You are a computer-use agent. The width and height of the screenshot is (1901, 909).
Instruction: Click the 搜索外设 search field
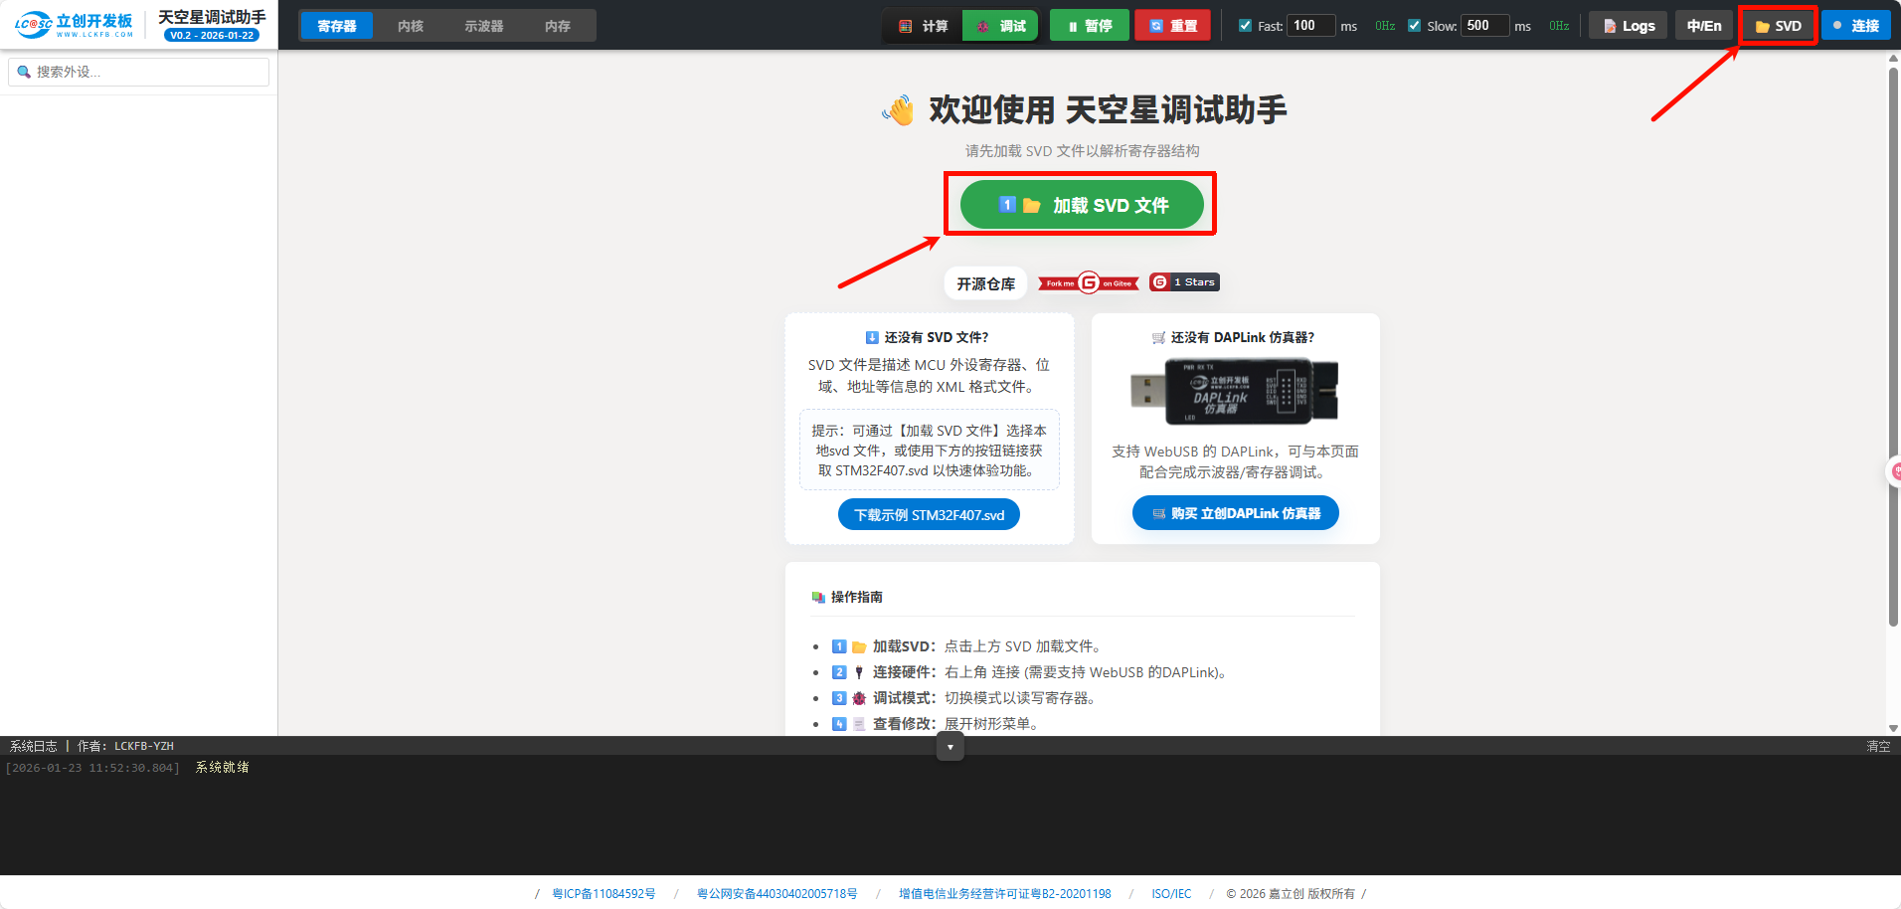(137, 71)
